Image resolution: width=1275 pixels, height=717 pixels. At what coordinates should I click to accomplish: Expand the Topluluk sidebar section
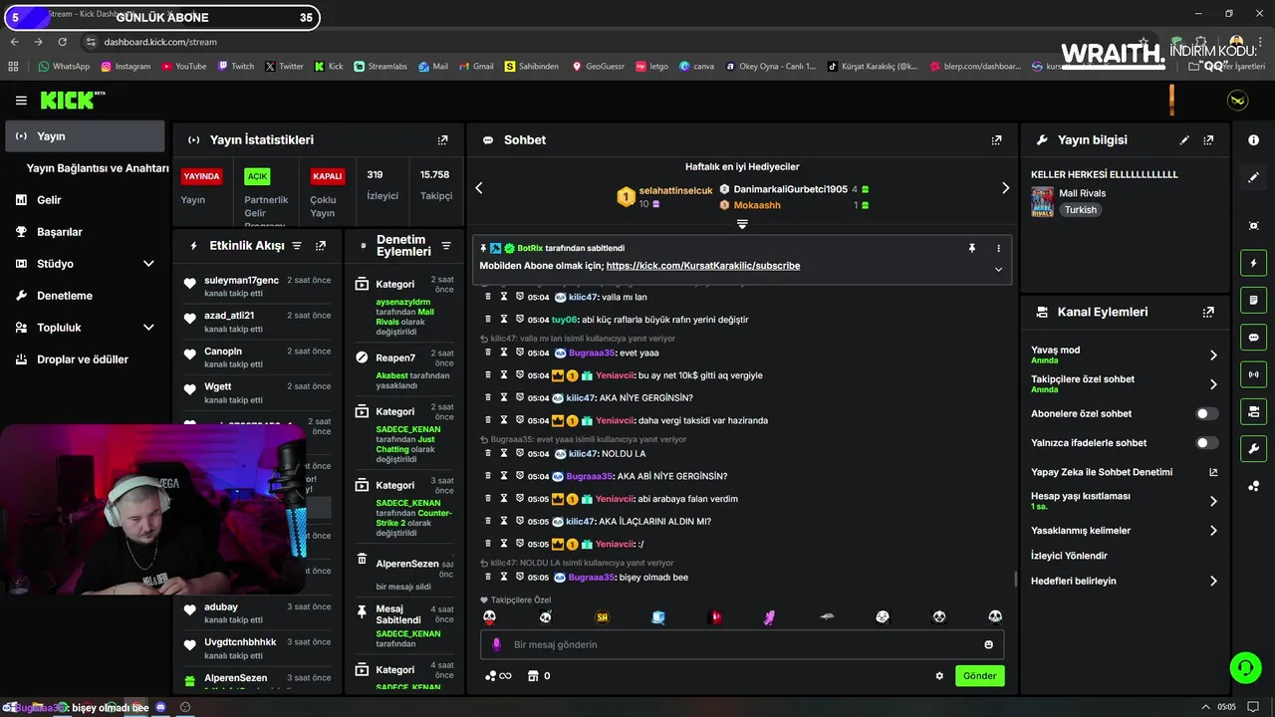148,328
